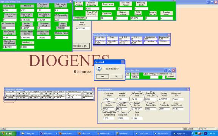Switch to untitled - Paint in taskbar
218x136 pixels.
coord(105,133)
